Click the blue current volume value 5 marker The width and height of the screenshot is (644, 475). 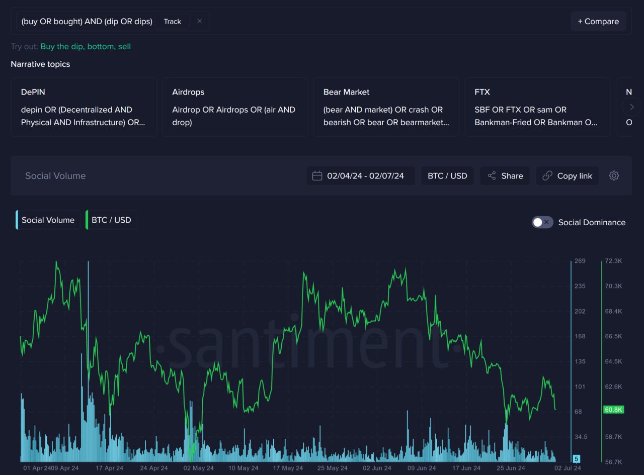(577, 458)
